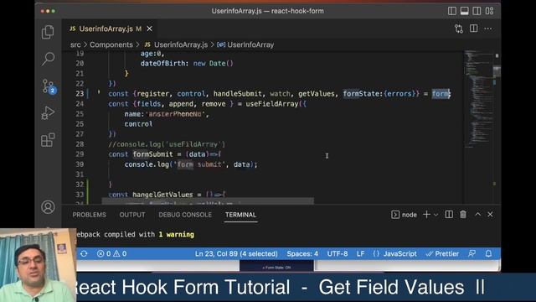Click the macOS green zoom button
Image resolution: width=536 pixels, height=302 pixels.
tap(54, 11)
